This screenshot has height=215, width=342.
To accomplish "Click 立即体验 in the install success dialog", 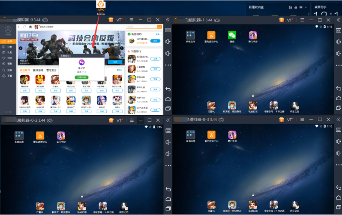I will click(x=81, y=78).
